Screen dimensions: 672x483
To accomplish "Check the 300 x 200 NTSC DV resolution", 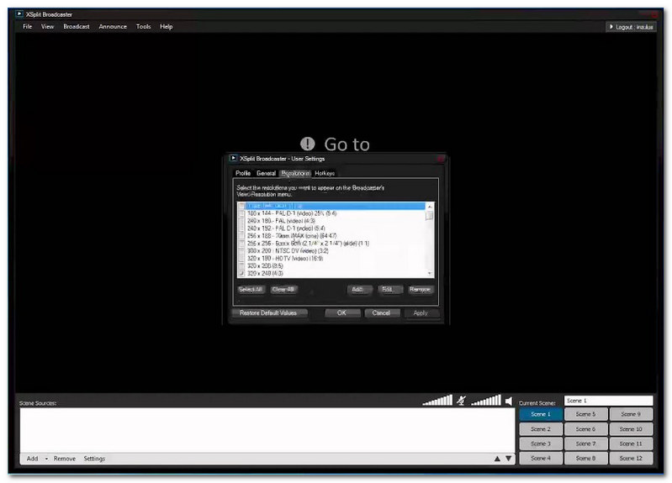I will coord(241,251).
